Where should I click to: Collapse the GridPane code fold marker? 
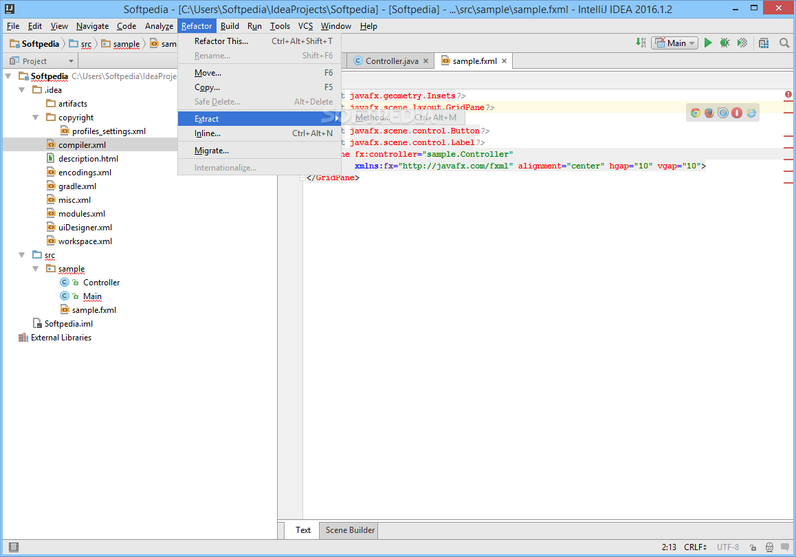(302, 177)
